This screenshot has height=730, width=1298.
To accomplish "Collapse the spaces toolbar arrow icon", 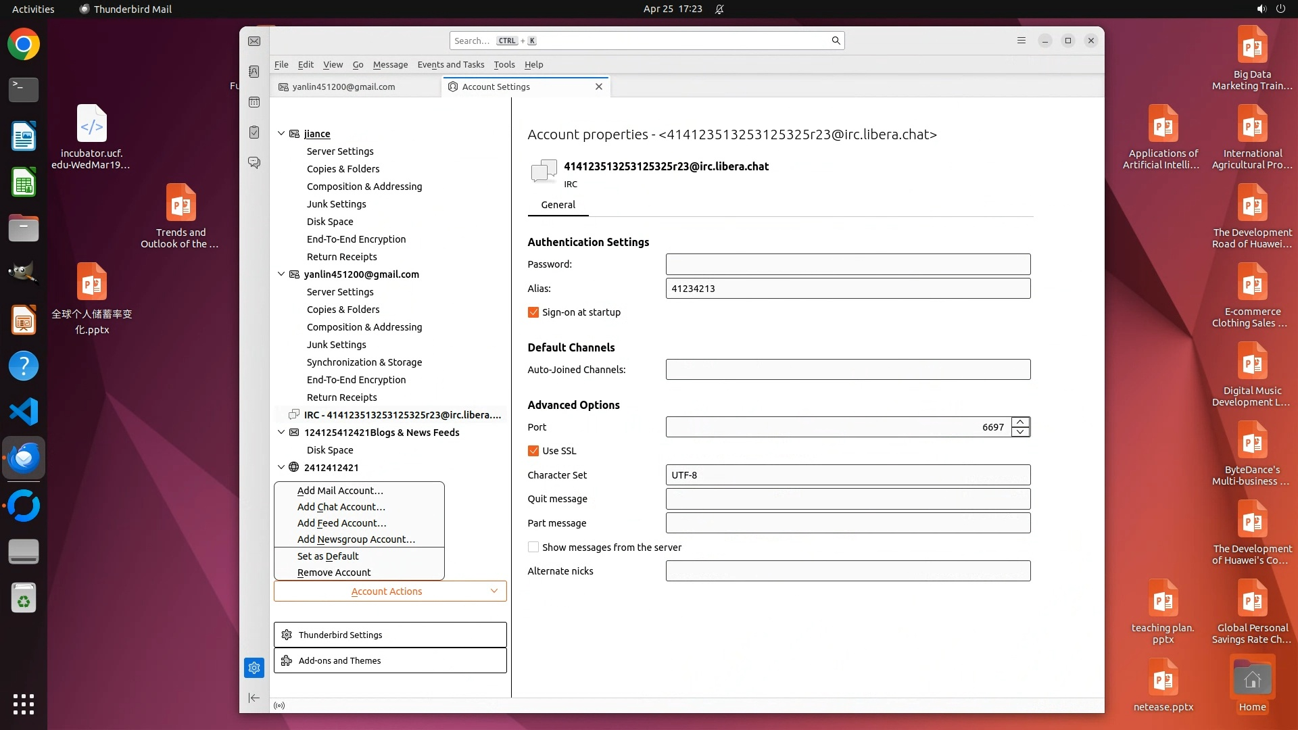I will pyautogui.click(x=254, y=698).
